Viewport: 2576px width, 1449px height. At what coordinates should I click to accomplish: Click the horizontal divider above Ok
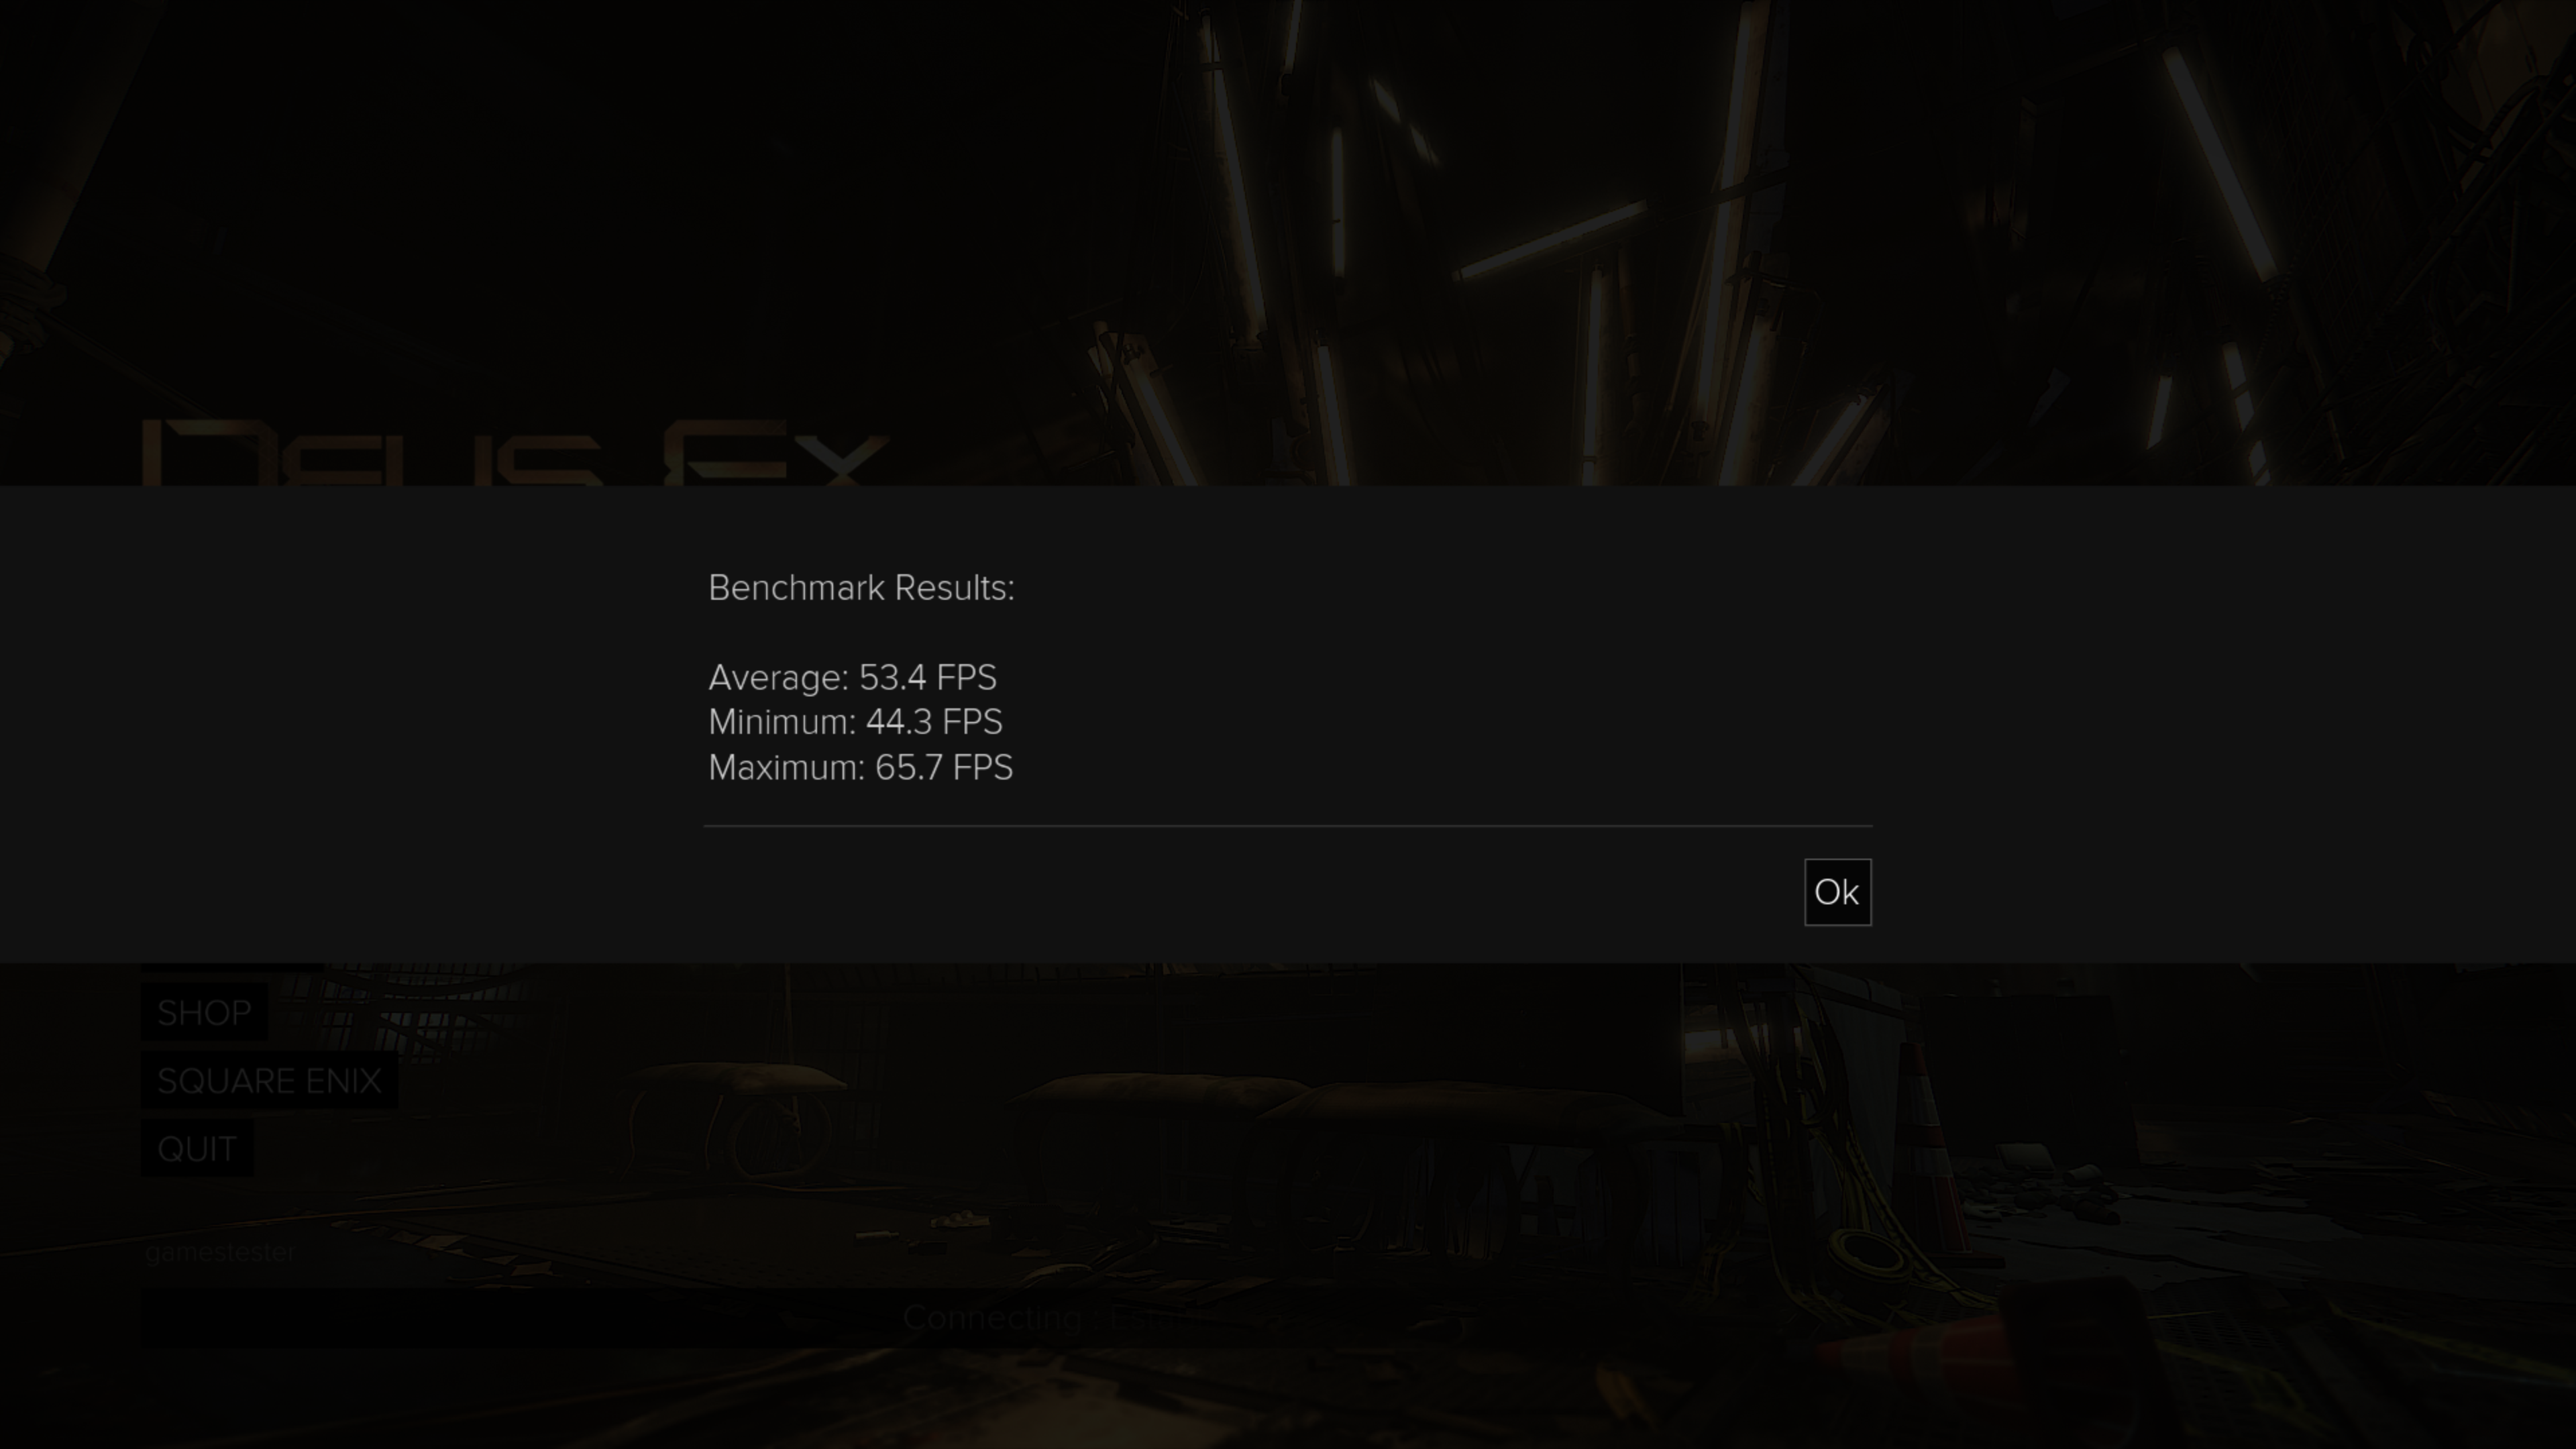pyautogui.click(x=1288, y=826)
